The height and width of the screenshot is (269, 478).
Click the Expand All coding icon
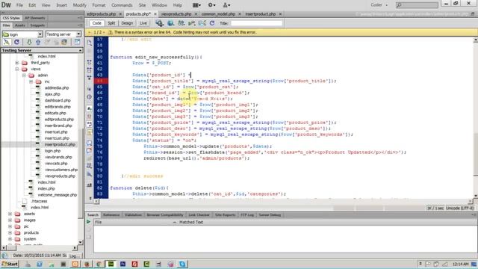(x=90, y=78)
